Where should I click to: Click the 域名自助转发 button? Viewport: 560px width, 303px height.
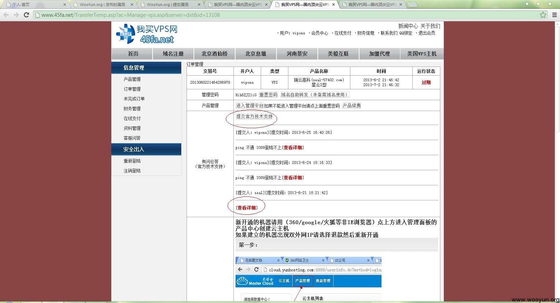coord(314,95)
